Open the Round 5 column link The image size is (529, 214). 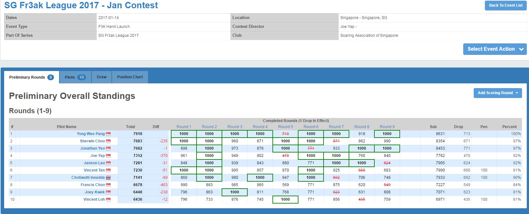[x=285, y=127]
